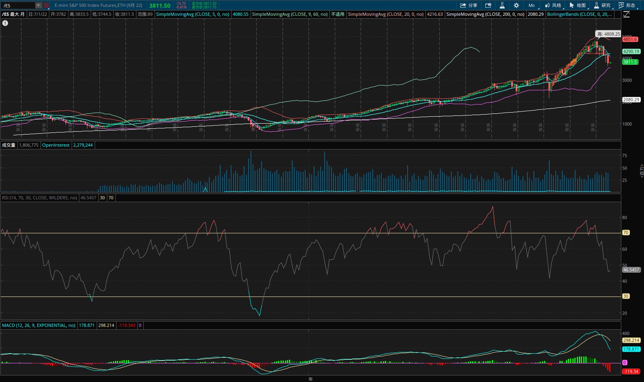Click the 成交量 volume label
Image resolution: width=644 pixels, height=382 pixels.
pyautogui.click(x=9, y=145)
